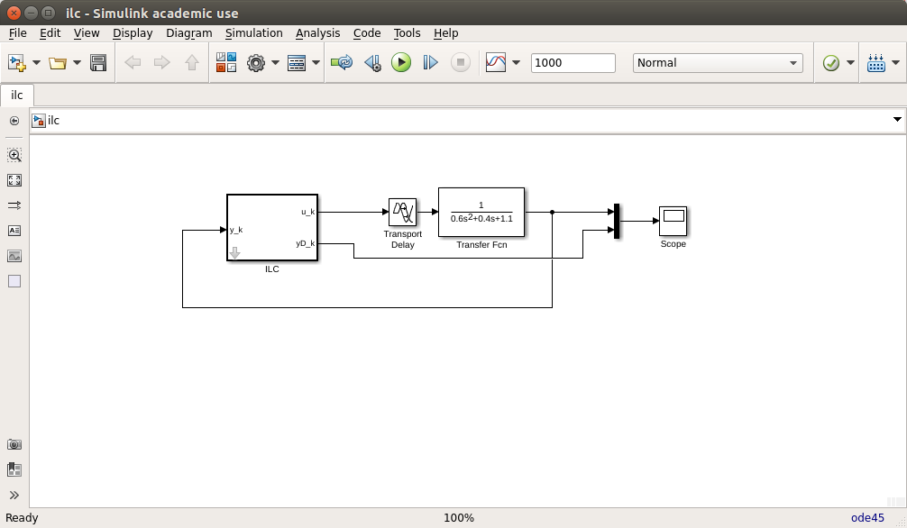This screenshot has width=907, height=528.
Task: Expand the Model Advisor dropdown arrow
Action: click(x=850, y=62)
